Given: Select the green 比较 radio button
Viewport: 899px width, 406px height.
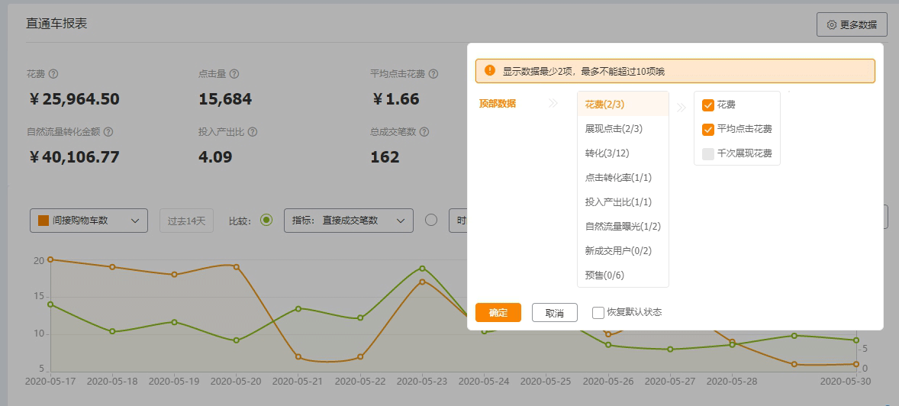Looking at the screenshot, I should pos(266,220).
